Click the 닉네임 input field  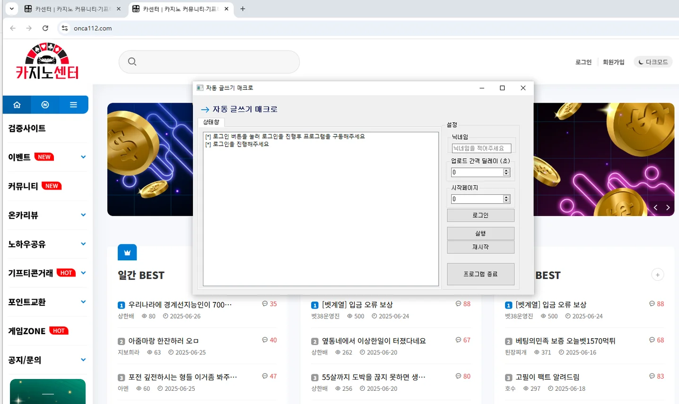tap(481, 148)
